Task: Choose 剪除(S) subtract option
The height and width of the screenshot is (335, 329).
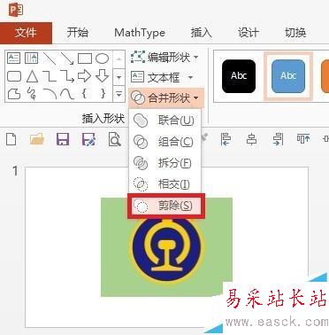Action: (x=166, y=206)
